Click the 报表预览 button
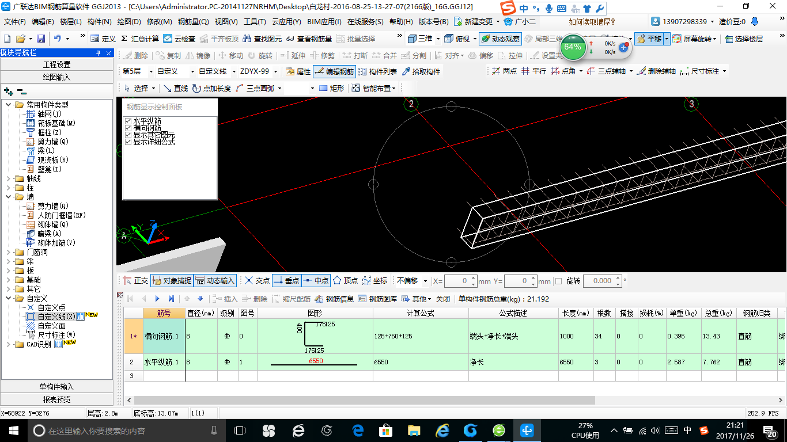 click(x=57, y=399)
